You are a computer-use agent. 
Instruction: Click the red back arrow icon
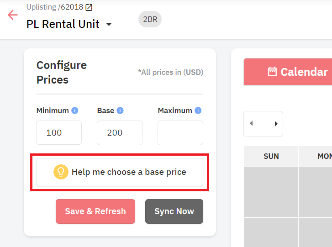[x=12, y=15]
